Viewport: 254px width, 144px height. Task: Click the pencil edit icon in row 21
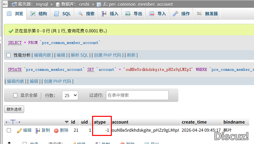pos(19,130)
